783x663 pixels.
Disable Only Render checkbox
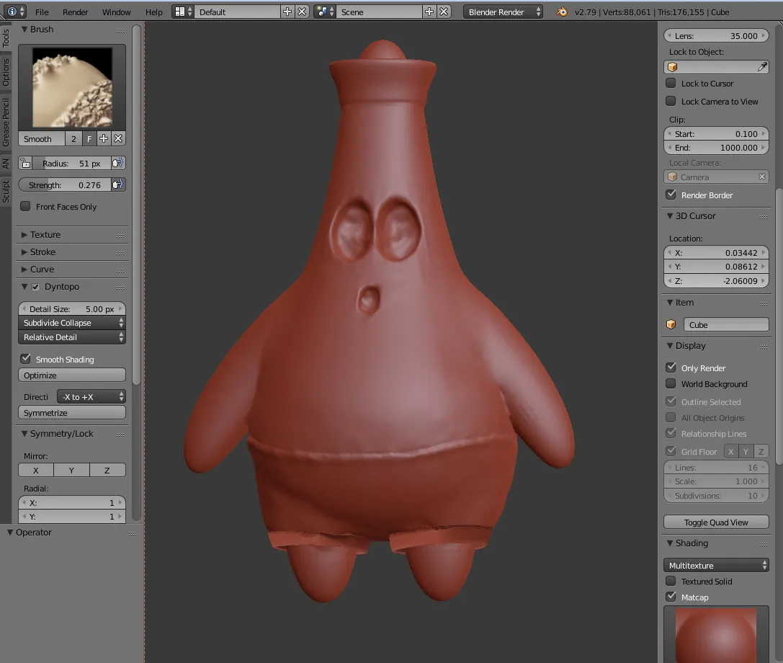tap(671, 368)
